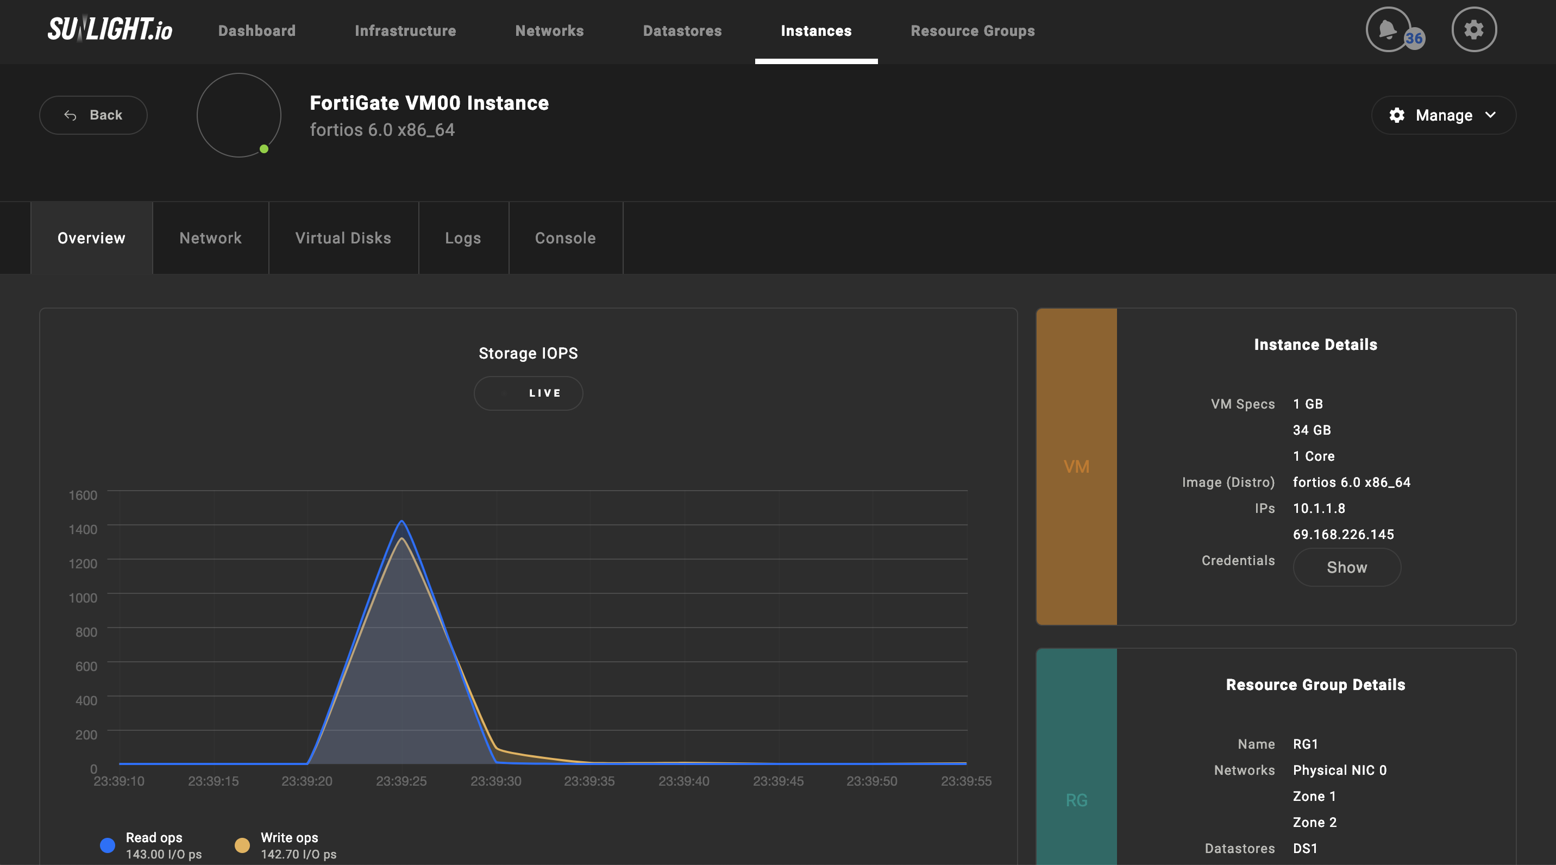This screenshot has height=865, width=1556.
Task: Open the Datastores nav item
Action: pos(682,31)
